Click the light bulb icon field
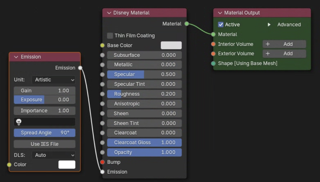320x182 pixels. pyautogui.click(x=44, y=122)
